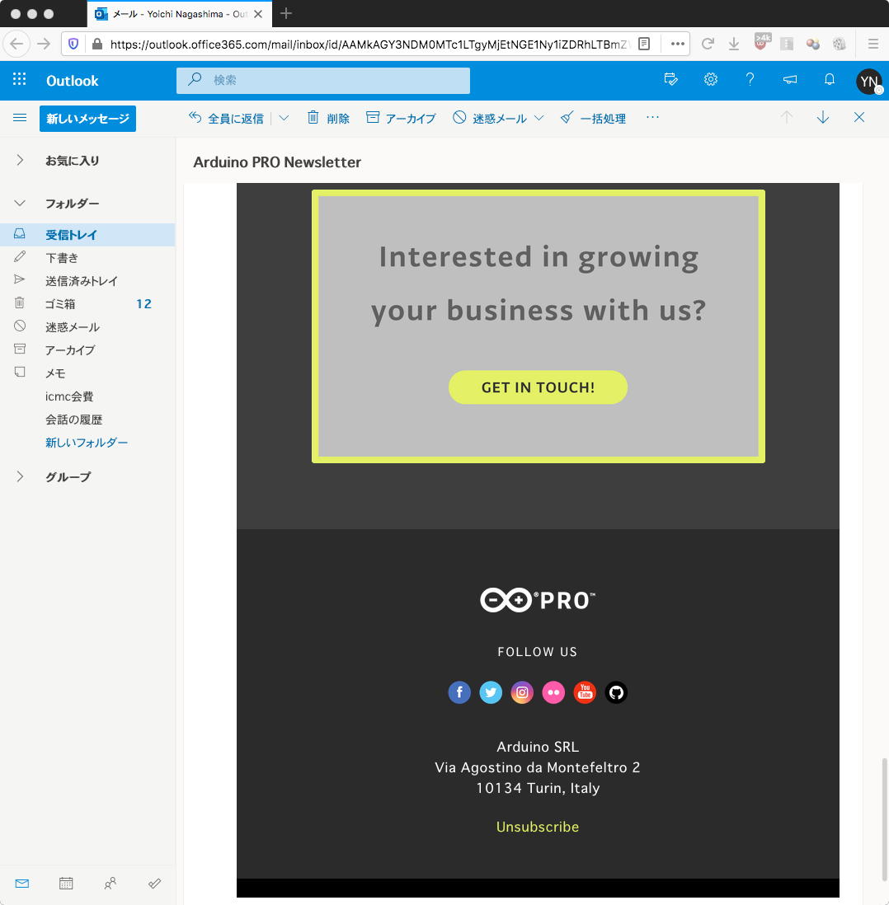The width and height of the screenshot is (889, 905).
Task: Open the 会話の履歴 folder
Action: coord(87,420)
